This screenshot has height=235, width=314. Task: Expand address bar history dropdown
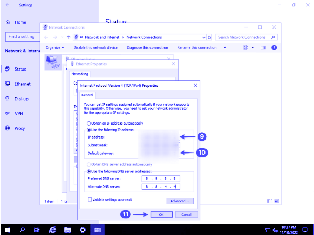(x=203, y=37)
